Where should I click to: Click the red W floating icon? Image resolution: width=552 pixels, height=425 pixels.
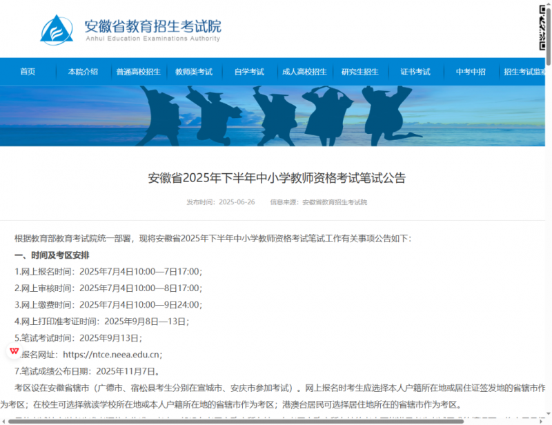14,351
